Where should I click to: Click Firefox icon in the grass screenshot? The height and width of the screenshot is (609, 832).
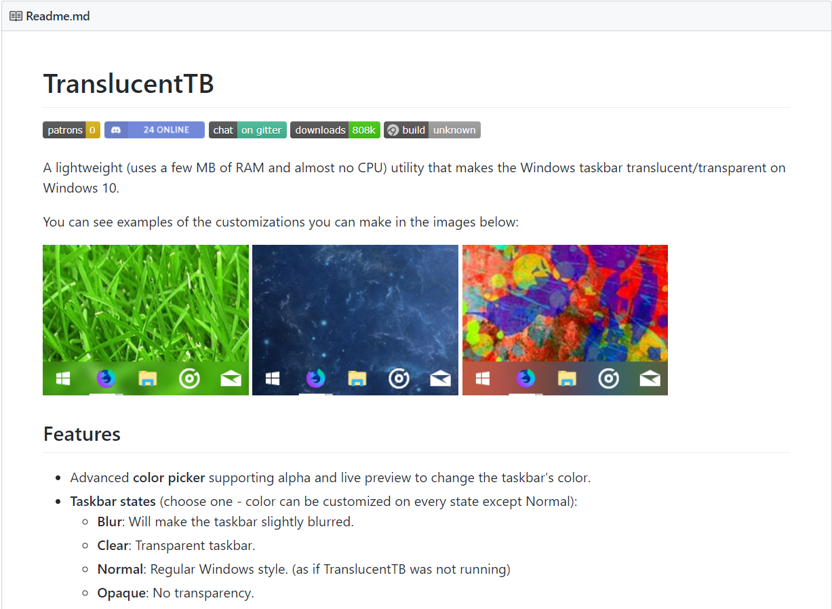coord(106,378)
